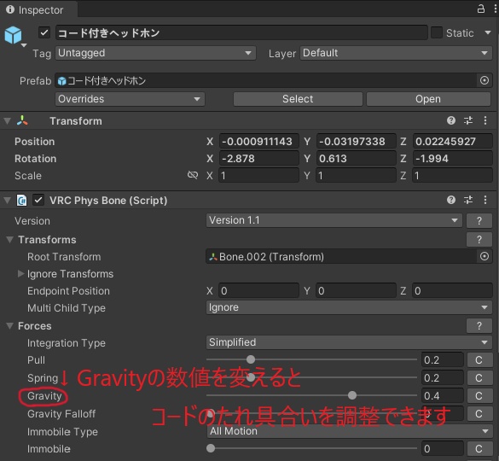Open the Transform component kebab menu
Viewport: 499px width, 461px height.
pos(485,120)
